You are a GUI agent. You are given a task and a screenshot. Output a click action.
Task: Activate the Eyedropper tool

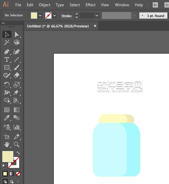click(x=7, y=118)
